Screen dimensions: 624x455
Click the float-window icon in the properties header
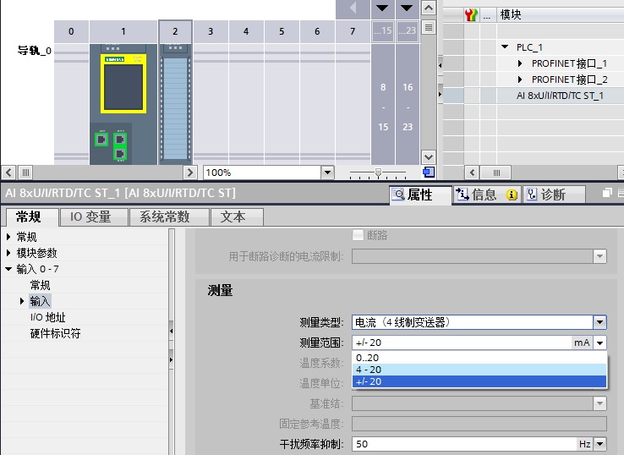pyautogui.click(x=607, y=193)
